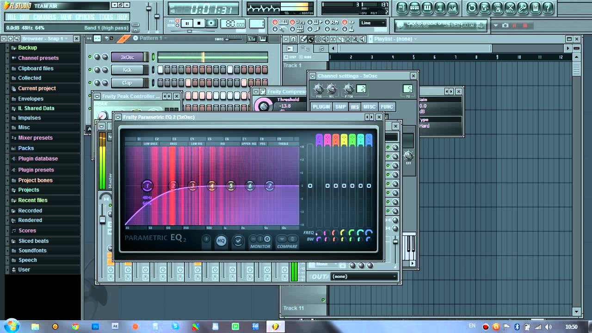
Task: Open Fruity Peak Controller window menu arrow
Action: pos(97,96)
